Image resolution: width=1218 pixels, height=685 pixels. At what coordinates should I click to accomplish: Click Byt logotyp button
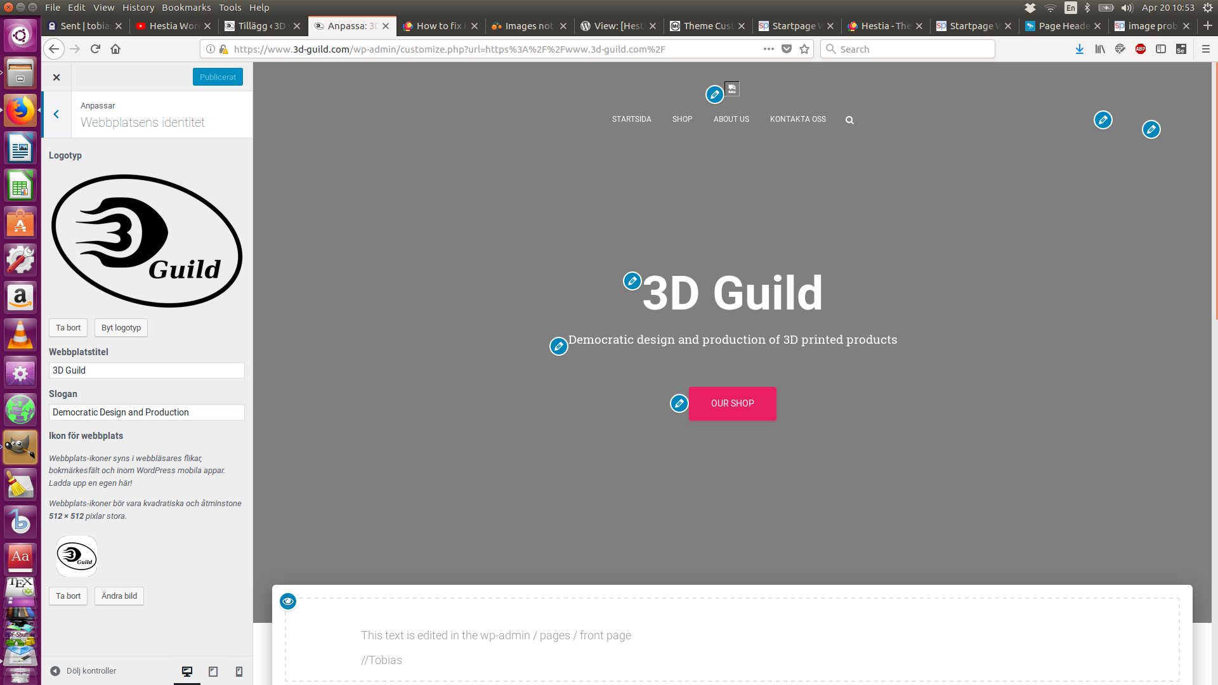(121, 328)
